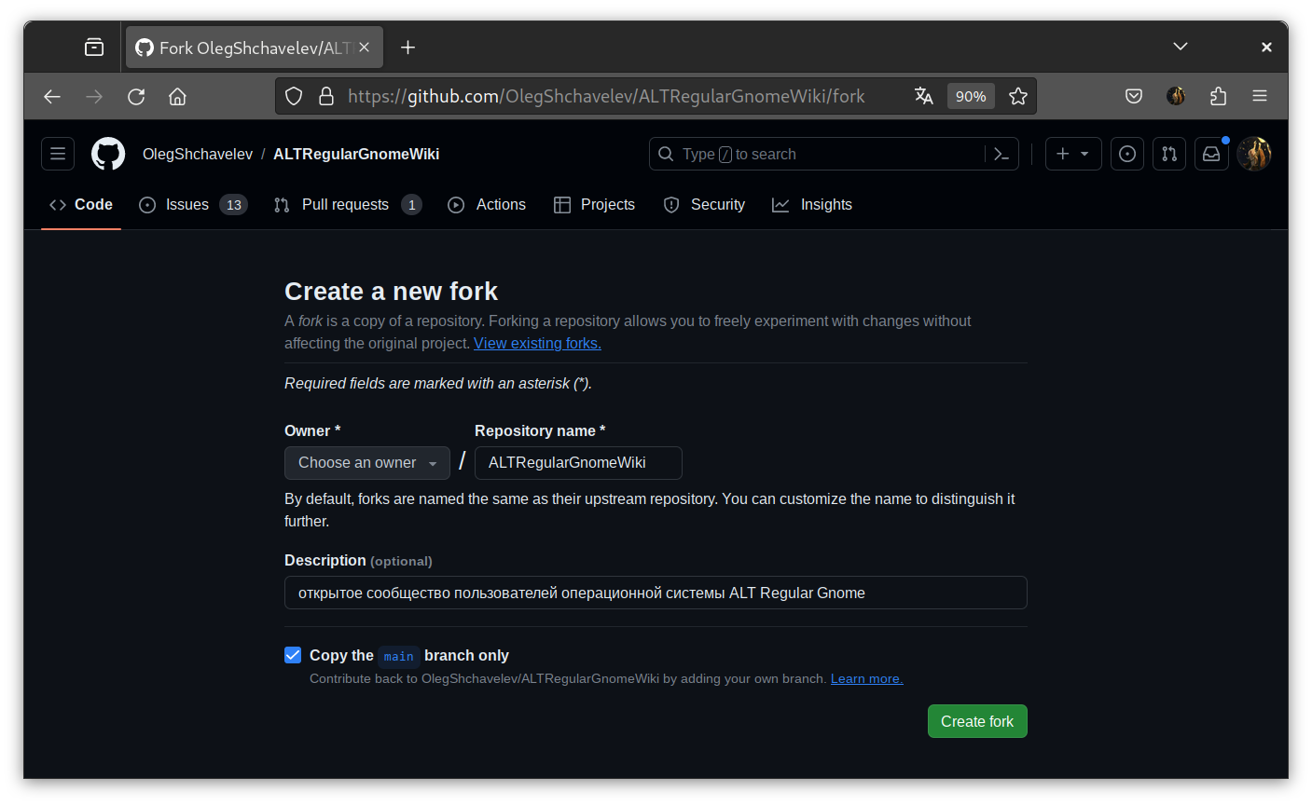Close the Fork OlegShchavelev tab
The height and width of the screenshot is (805, 1312).
click(365, 48)
